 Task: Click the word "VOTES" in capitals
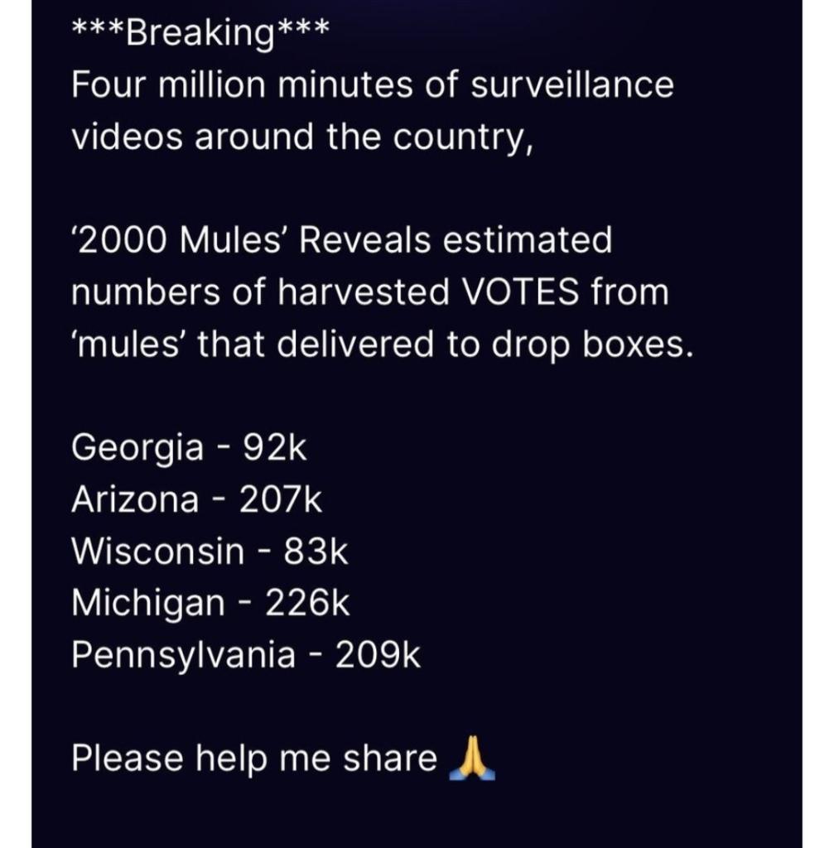(x=520, y=292)
